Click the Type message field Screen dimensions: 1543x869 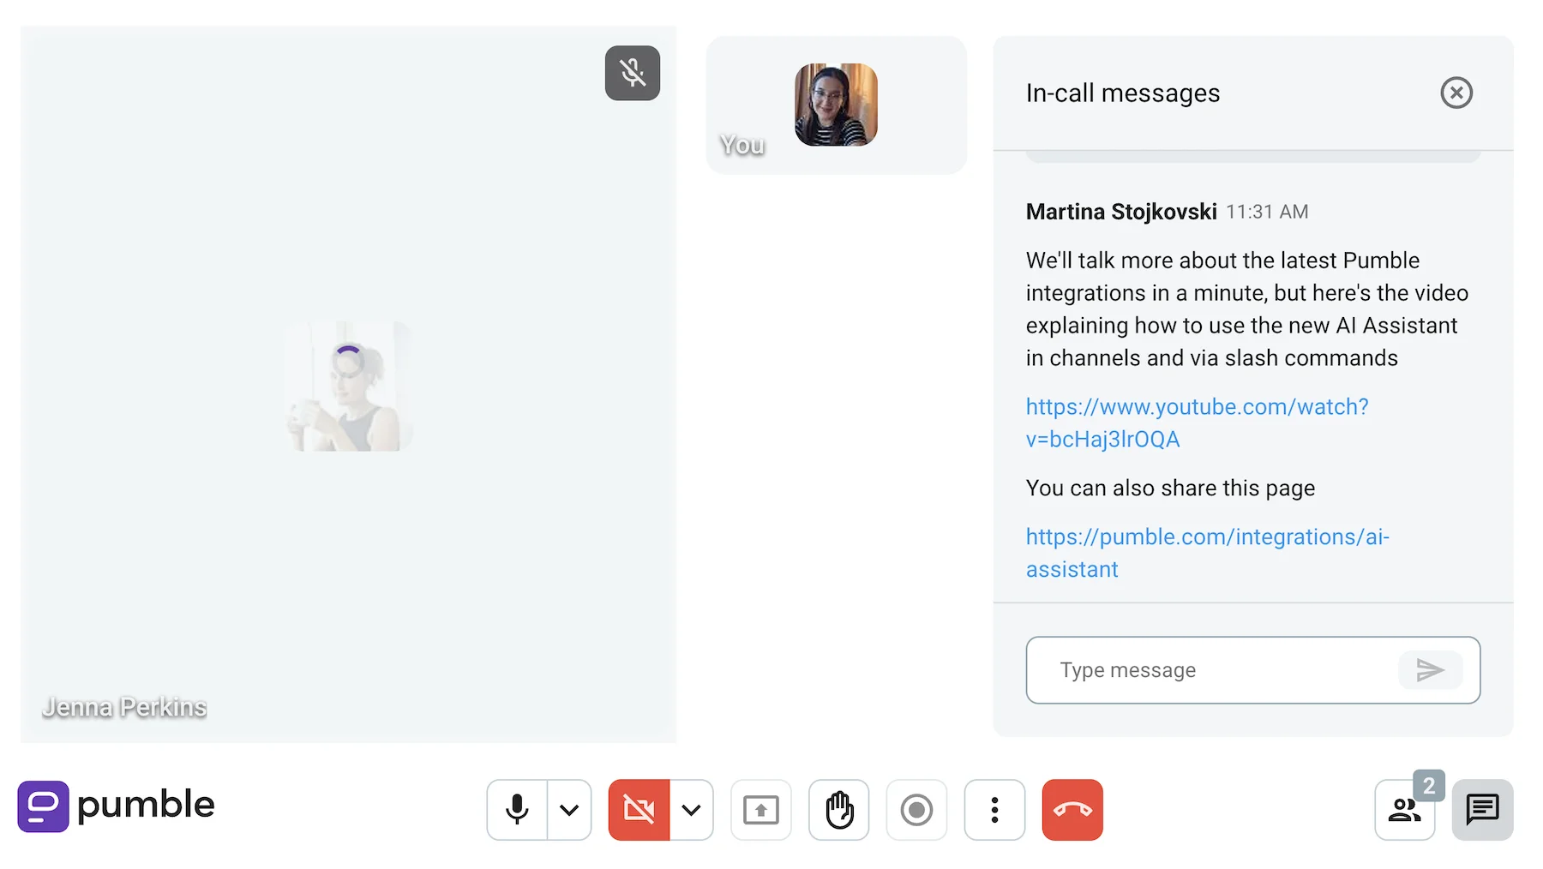point(1200,670)
